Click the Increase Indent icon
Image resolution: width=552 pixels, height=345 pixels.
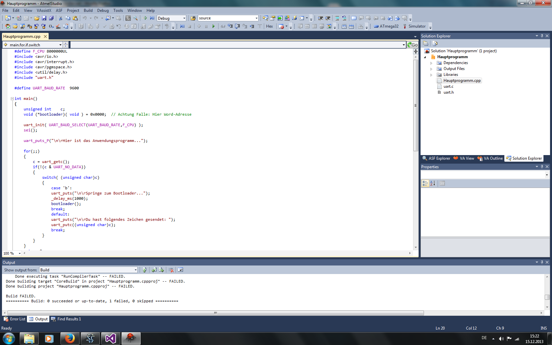pyautogui.click(x=328, y=18)
